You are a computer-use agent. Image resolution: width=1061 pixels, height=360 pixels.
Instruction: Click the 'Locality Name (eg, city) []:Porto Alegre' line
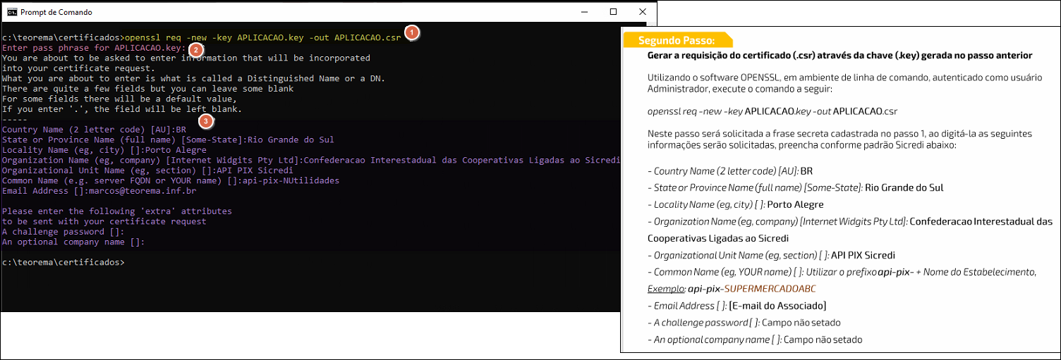106,150
